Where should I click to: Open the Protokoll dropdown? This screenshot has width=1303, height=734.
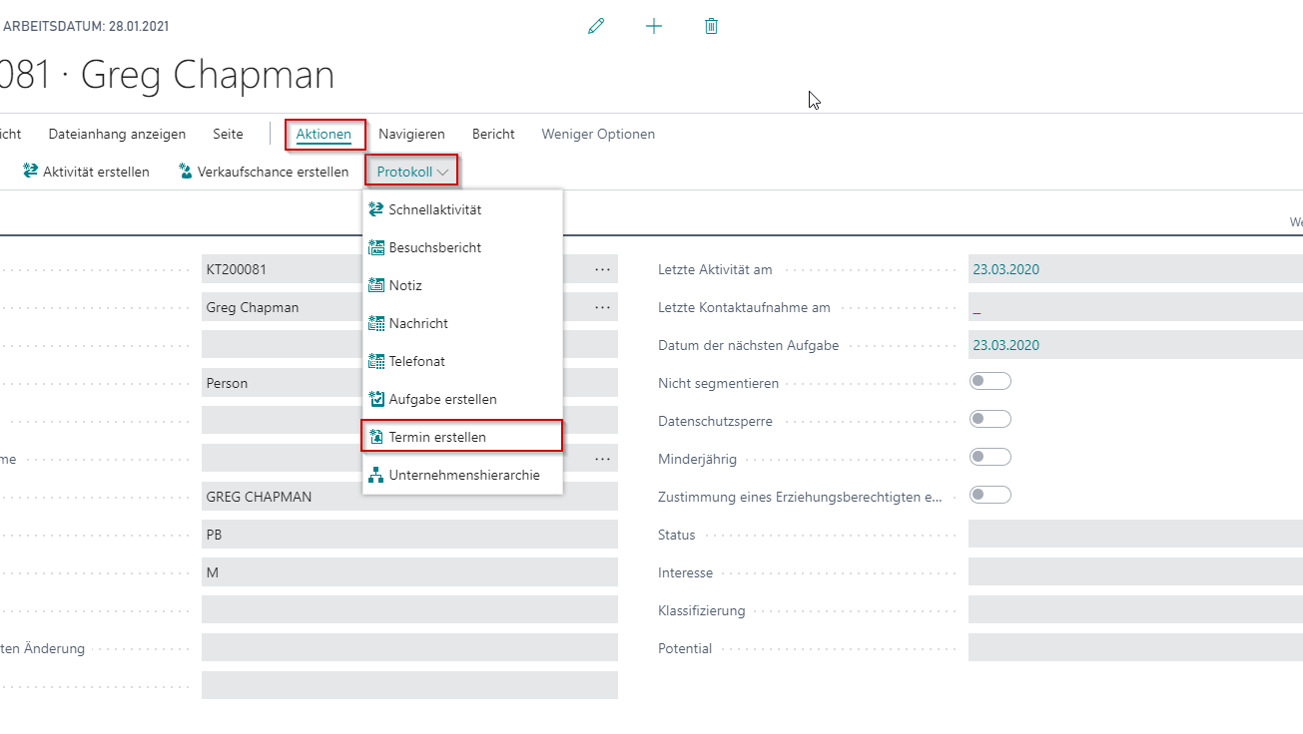410,170
